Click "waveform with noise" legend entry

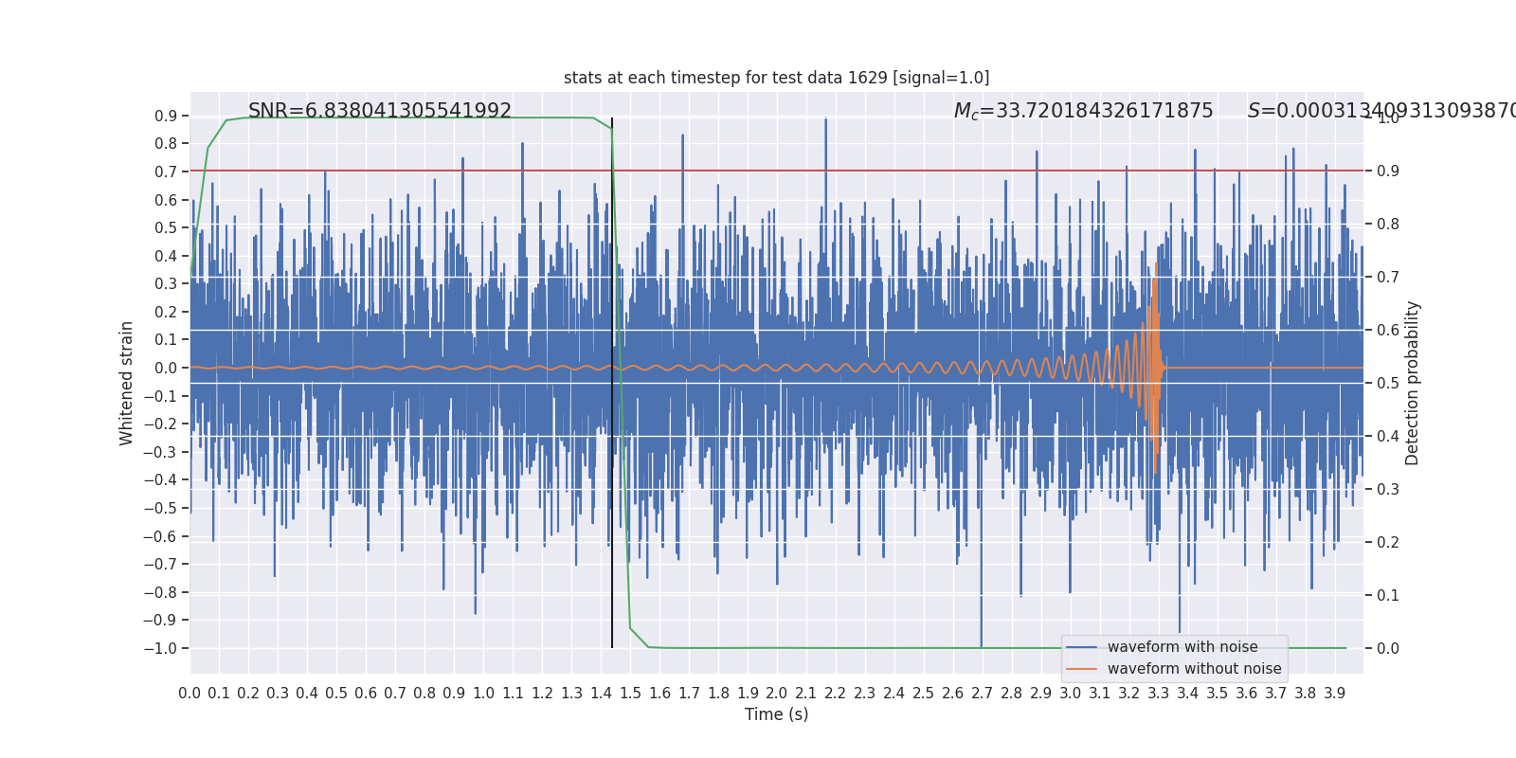pos(1182,647)
